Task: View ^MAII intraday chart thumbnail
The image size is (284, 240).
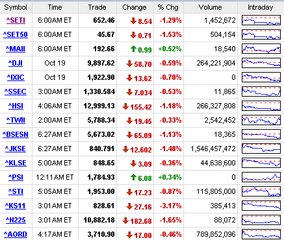Action: (261, 49)
